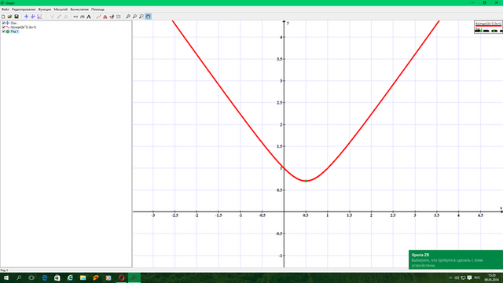Image resolution: width=503 pixels, height=283 pixels.
Task: Open the Функции menu
Action: pyautogui.click(x=45, y=9)
